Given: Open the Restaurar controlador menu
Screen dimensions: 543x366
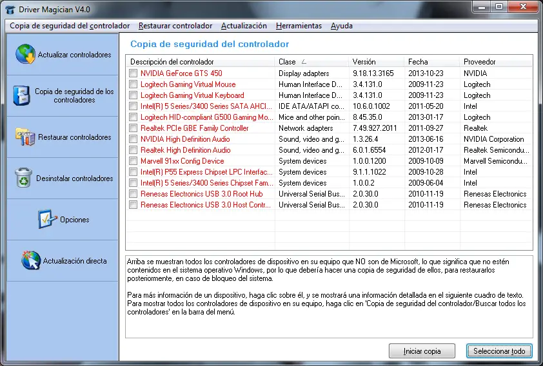Looking at the screenshot, I should (x=175, y=26).
